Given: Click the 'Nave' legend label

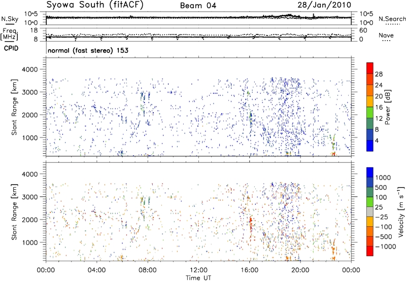Looking at the screenshot, I should pos(386,35).
